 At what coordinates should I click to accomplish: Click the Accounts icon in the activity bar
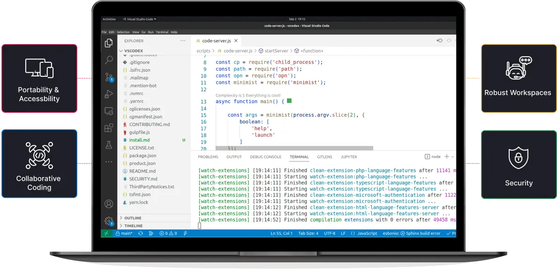click(108, 204)
